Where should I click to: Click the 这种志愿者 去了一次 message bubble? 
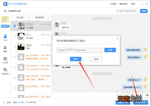(x=132, y=87)
